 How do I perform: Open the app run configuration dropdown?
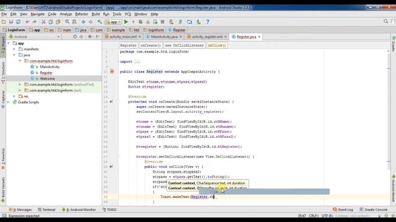113,22
